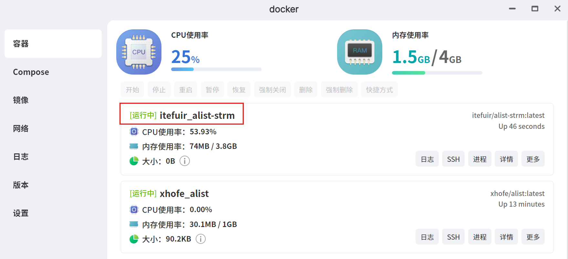
Task: Open the 设置 settings page
Action: (21, 213)
